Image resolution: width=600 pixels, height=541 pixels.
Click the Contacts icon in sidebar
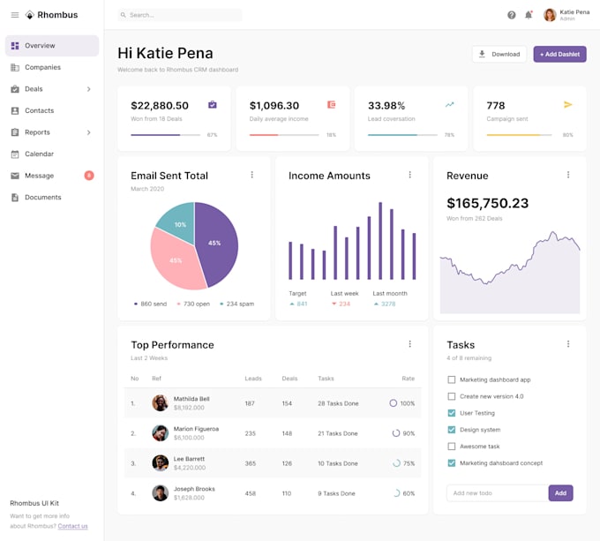point(15,110)
